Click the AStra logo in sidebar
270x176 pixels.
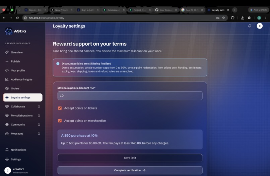tap(15, 31)
